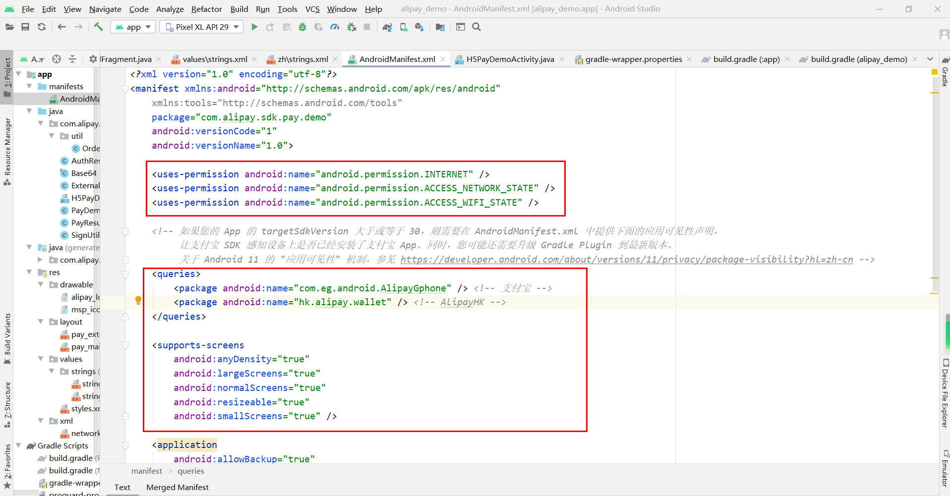950x496 pixels.
Task: Collapse the manifests folder
Action: point(29,86)
